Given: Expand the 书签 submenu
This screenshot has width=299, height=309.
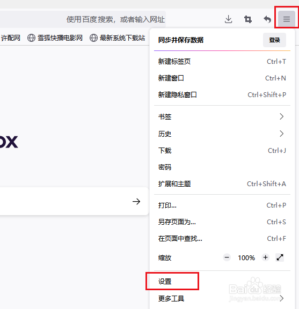Looking at the screenshot, I should point(222,116).
